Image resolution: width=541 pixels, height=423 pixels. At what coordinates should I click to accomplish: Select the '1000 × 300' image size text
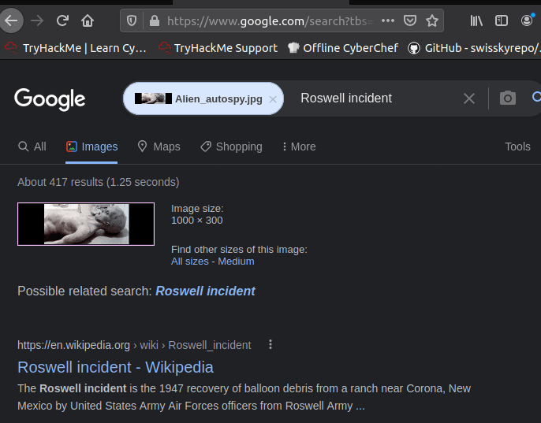tap(197, 221)
